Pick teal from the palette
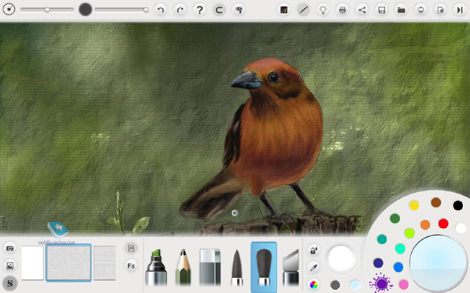470x293 pixels. (x=382, y=239)
